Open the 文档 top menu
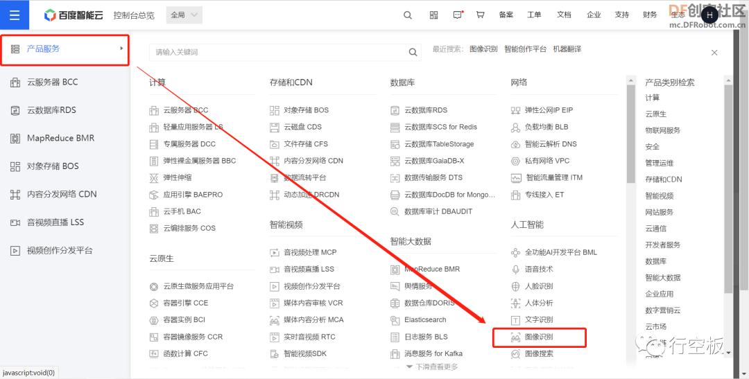 click(x=564, y=15)
